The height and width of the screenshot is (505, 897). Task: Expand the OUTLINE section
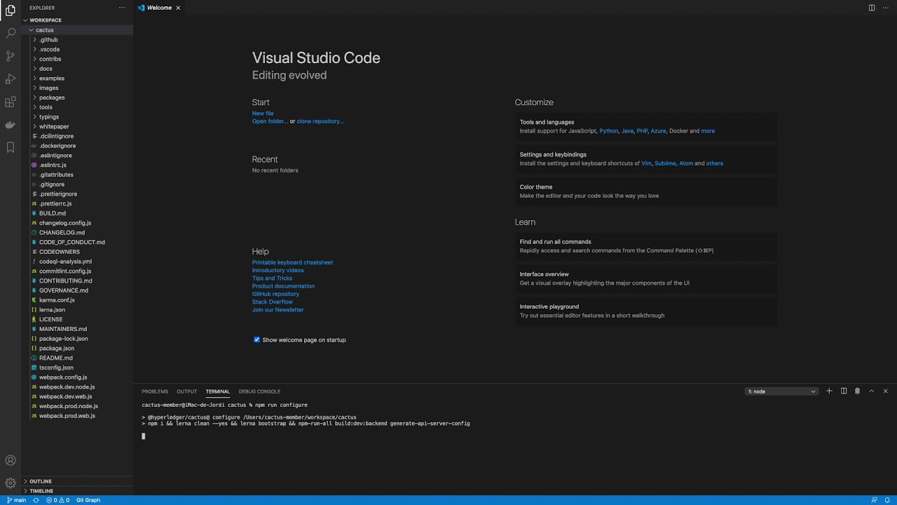coord(41,481)
